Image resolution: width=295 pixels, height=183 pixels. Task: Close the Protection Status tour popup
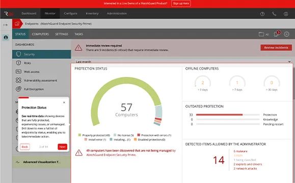pyautogui.click(x=64, y=103)
